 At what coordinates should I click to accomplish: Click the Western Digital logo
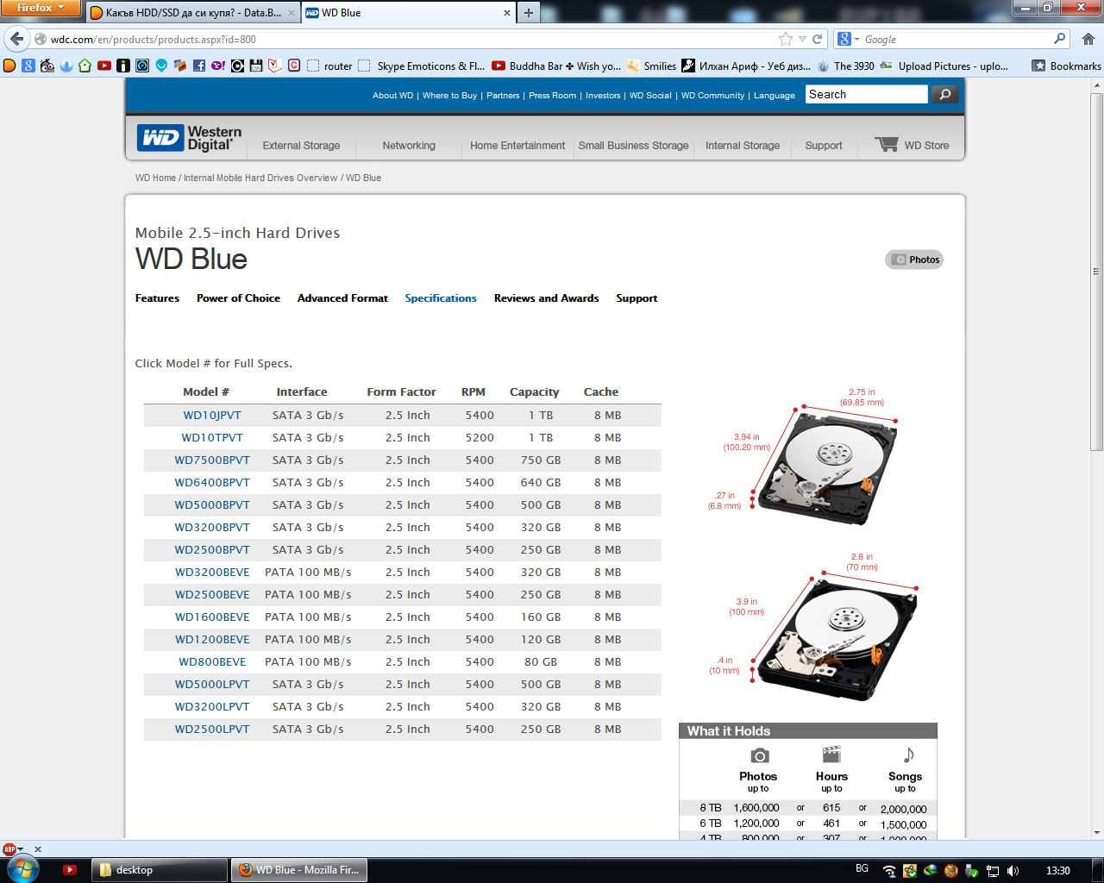190,138
